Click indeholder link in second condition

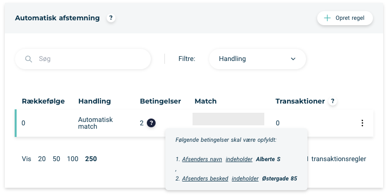245,179
